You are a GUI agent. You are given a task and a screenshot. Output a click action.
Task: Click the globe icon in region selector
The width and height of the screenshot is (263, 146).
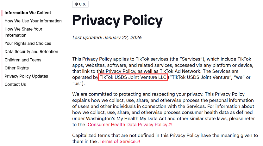click(x=76, y=4)
